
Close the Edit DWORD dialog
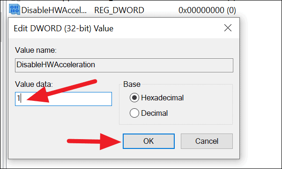point(228,28)
